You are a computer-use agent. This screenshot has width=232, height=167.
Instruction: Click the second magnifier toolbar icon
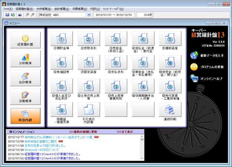click(x=32, y=15)
